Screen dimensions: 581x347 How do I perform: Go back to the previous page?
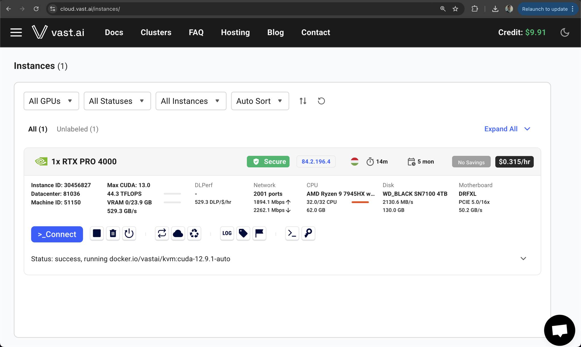coord(9,9)
